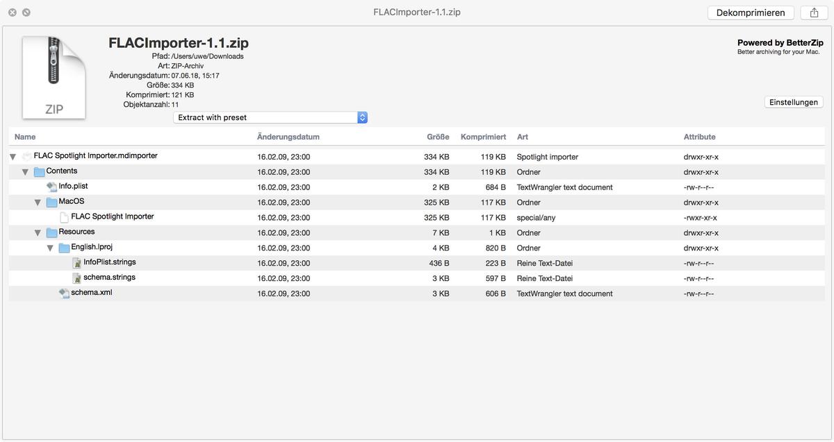Select FLAC Spotlight Importer file name

(x=113, y=216)
